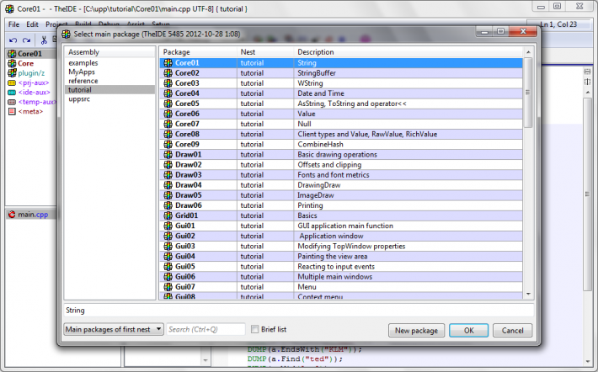Select the examples assembly

[83, 63]
